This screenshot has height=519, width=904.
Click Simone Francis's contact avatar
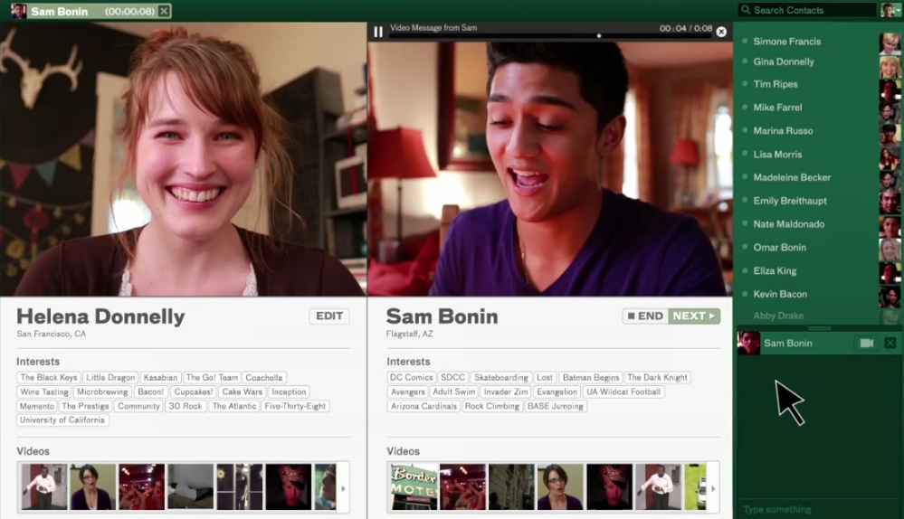point(890,42)
